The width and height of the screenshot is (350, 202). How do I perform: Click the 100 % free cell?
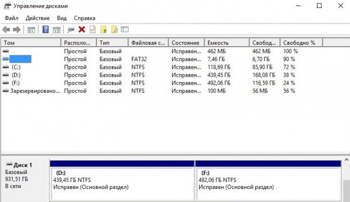click(290, 51)
